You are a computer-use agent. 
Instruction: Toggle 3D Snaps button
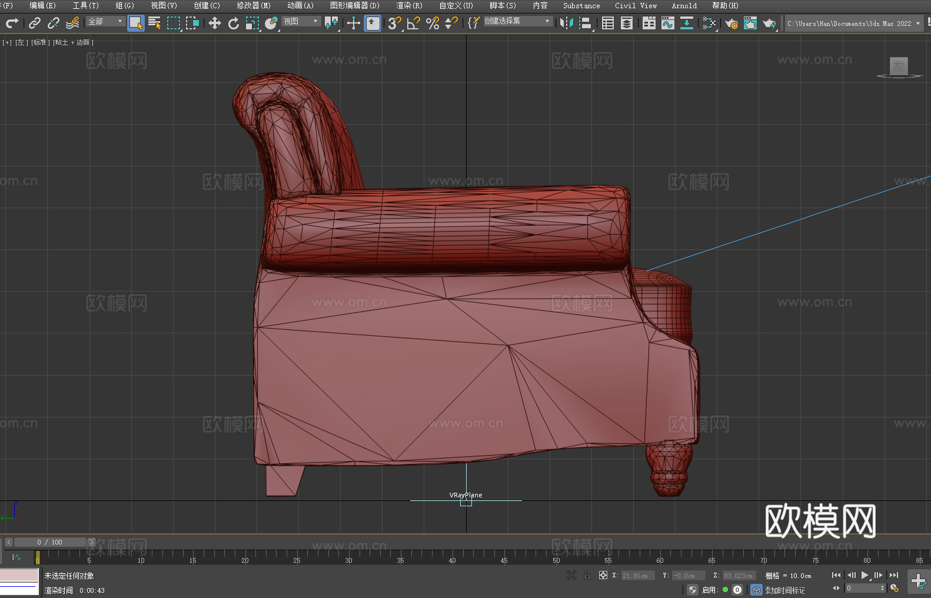395,23
